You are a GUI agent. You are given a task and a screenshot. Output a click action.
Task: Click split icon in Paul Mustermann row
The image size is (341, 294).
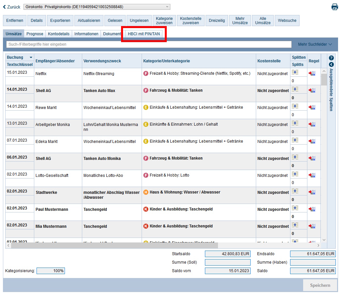295,208
